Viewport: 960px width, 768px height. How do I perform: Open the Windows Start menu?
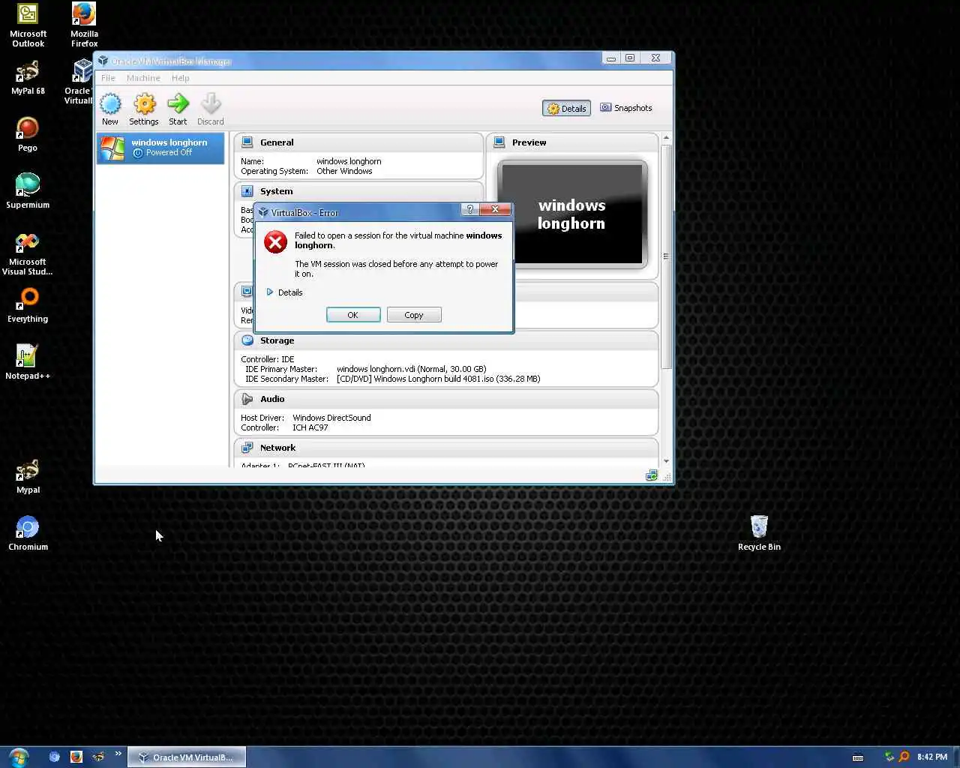(x=18, y=757)
